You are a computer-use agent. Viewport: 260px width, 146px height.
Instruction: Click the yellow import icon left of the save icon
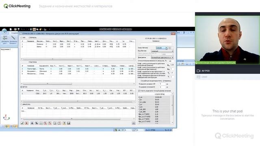tap(64, 123)
